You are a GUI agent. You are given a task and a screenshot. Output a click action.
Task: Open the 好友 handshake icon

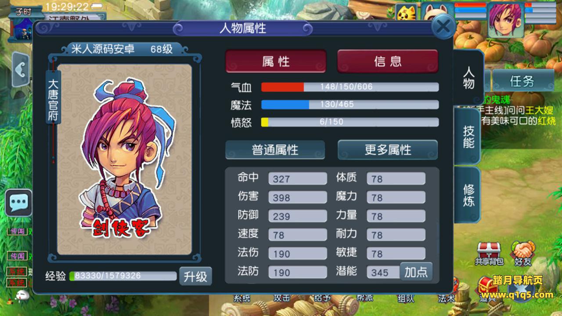pyautogui.click(x=523, y=253)
